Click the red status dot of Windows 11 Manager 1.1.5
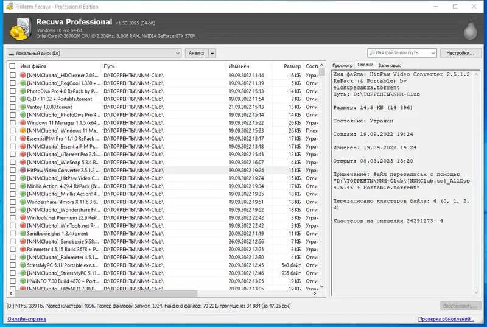 (23, 122)
